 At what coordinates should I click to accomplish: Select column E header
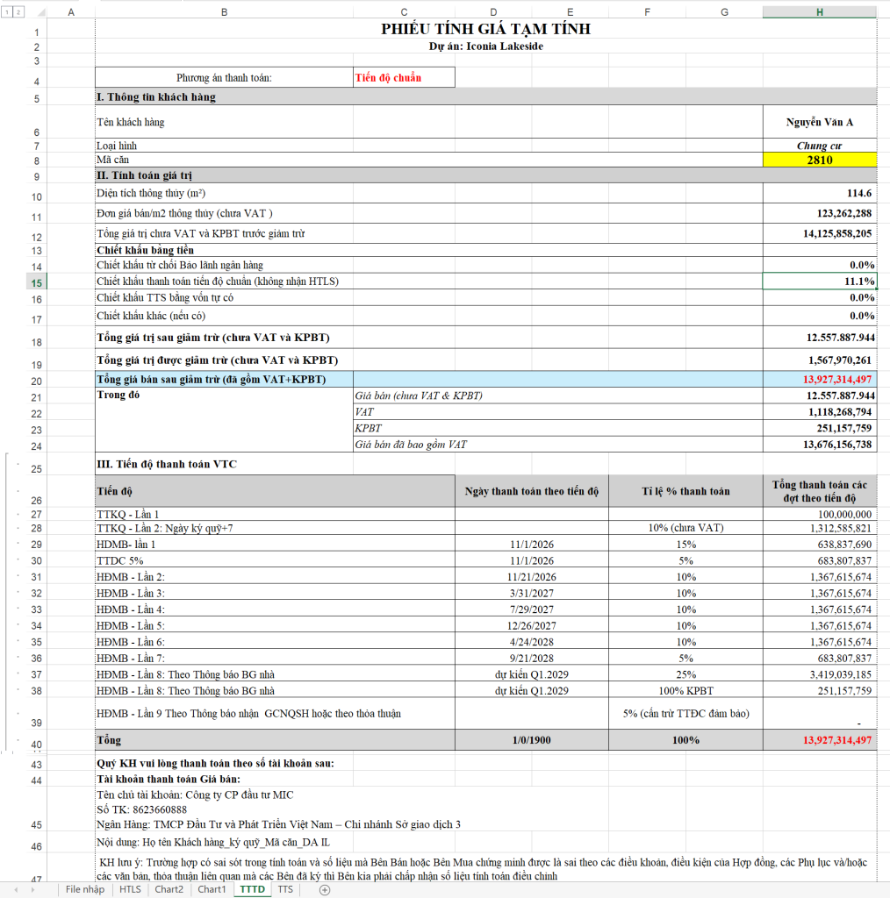571,12
